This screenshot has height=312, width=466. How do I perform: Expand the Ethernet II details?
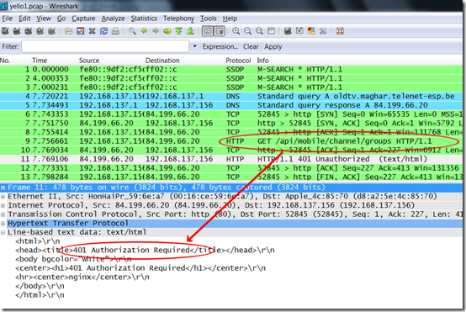pyautogui.click(x=3, y=197)
